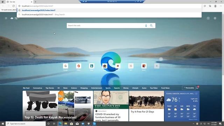This screenshot has height=126, width=224.
Task: Open the Collections icon in toolbar
Action: pyautogui.click(x=210, y=6)
